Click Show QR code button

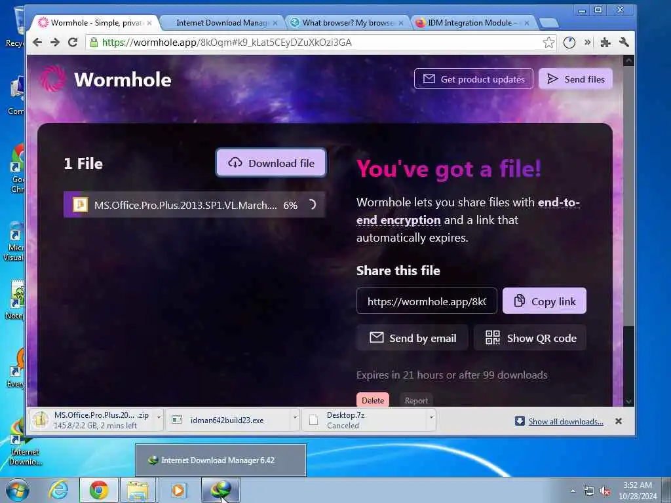pos(530,338)
